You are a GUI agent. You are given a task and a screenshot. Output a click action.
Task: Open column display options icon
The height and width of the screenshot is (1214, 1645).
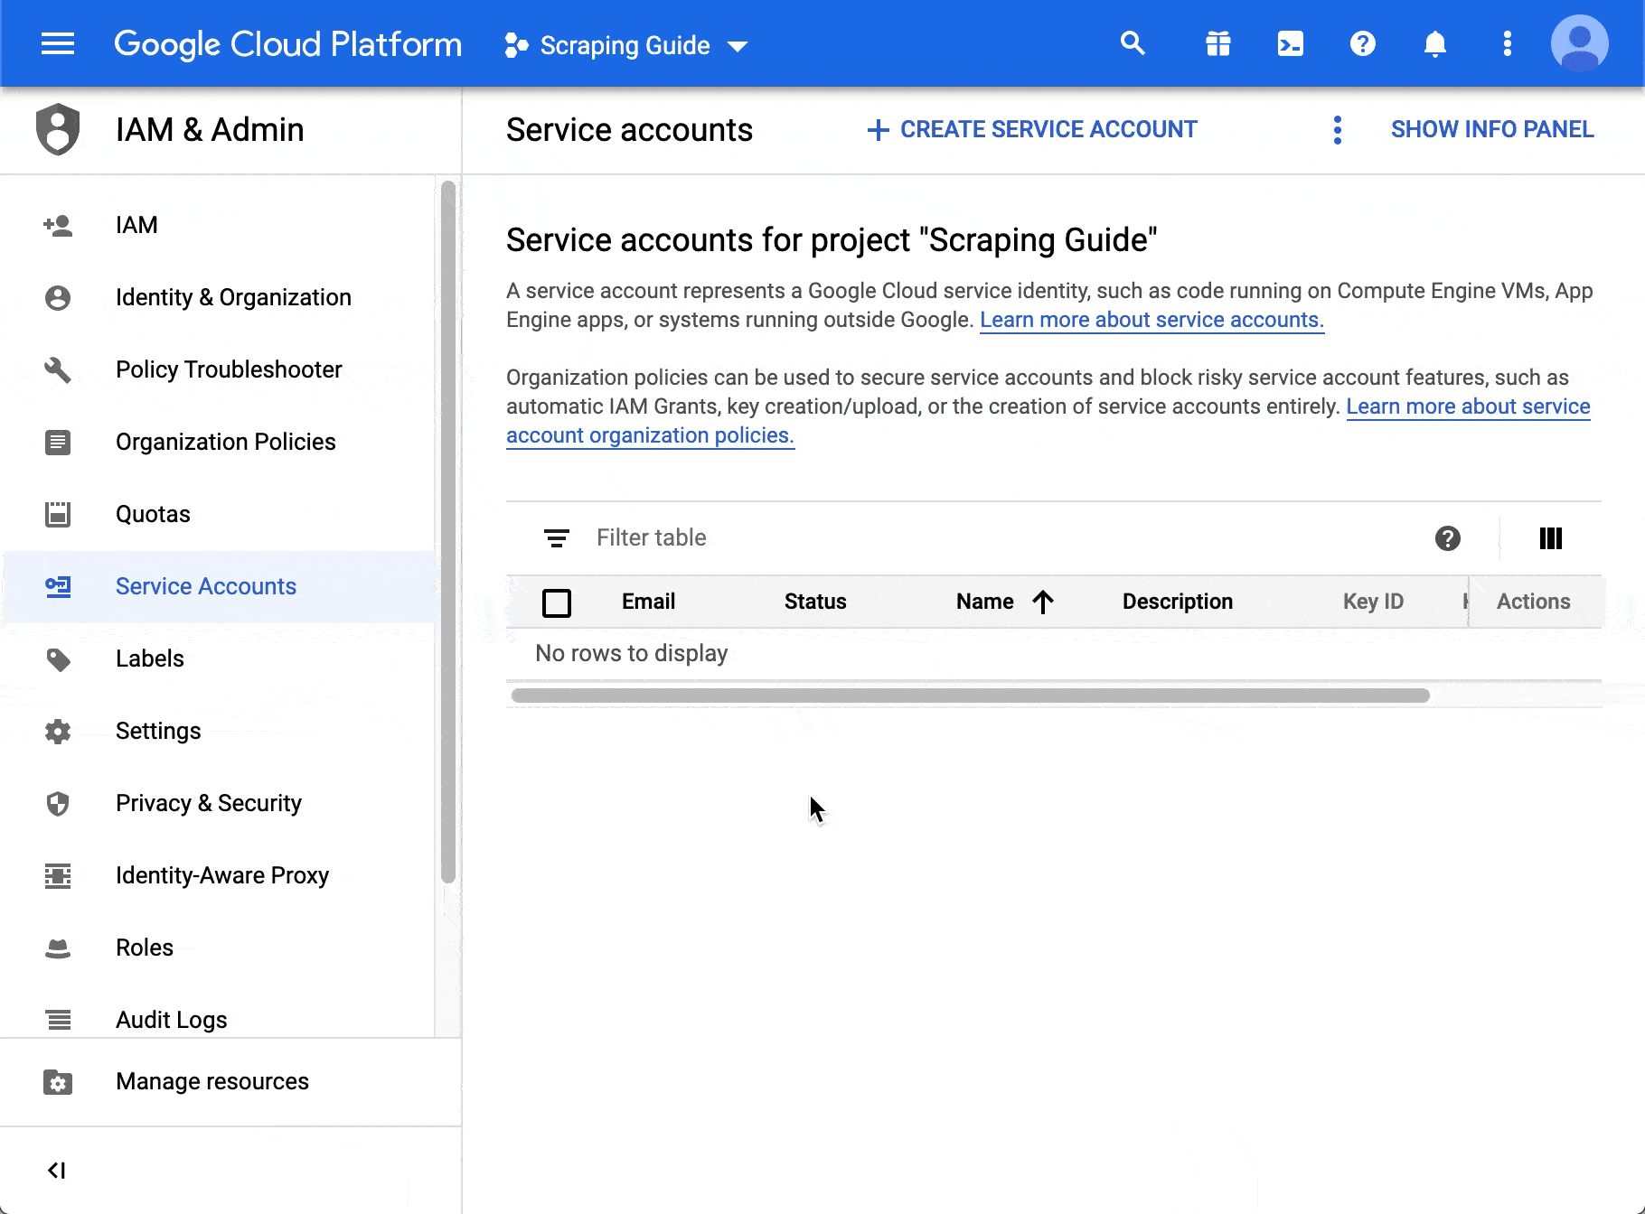(x=1550, y=538)
